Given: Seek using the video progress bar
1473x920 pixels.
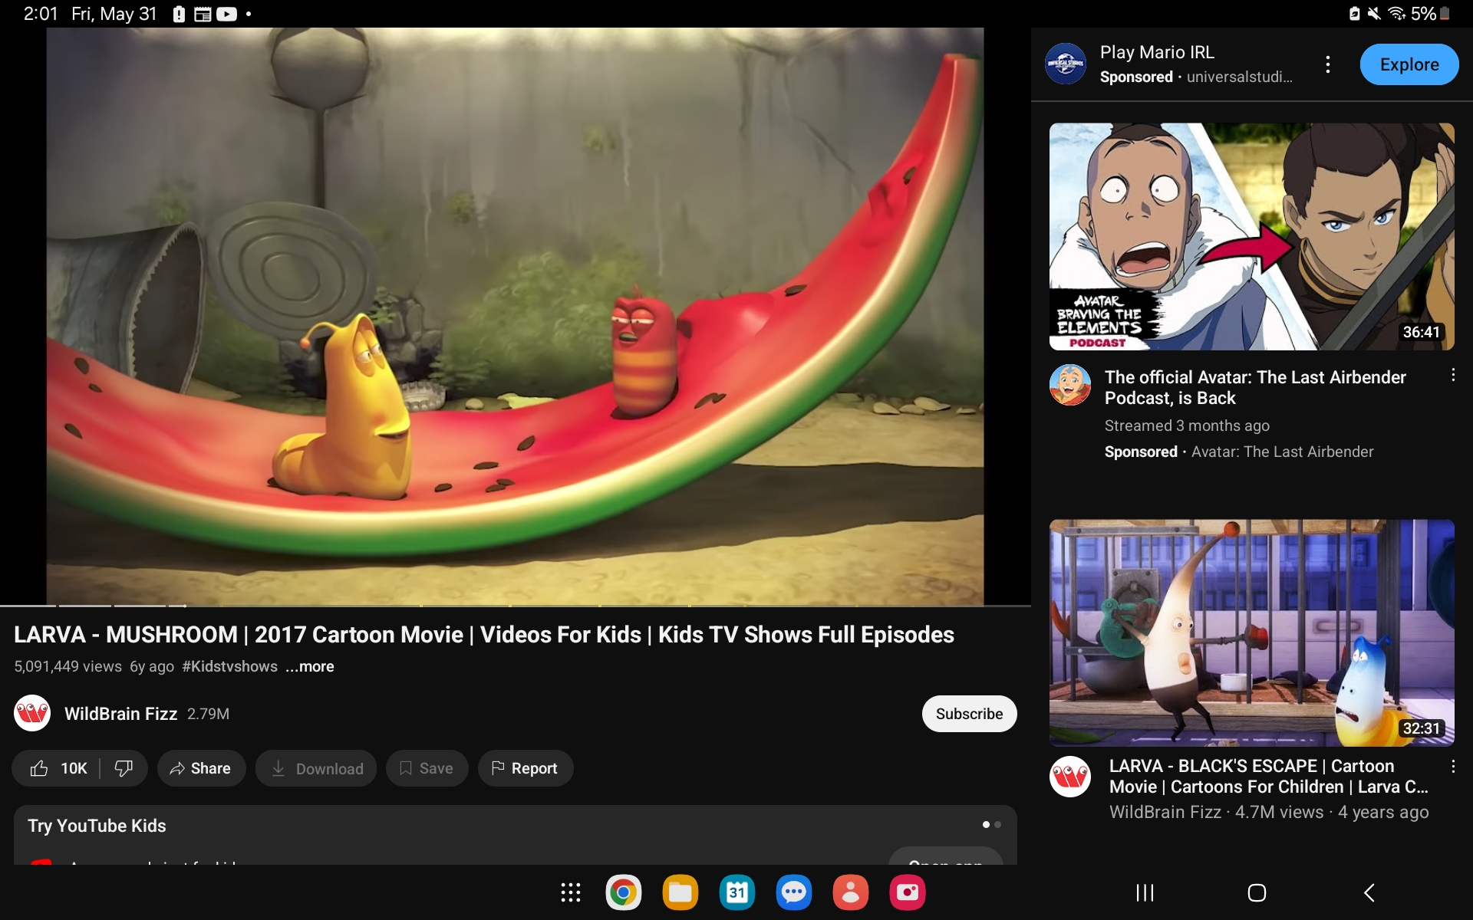Looking at the screenshot, I should pyautogui.click(x=514, y=606).
